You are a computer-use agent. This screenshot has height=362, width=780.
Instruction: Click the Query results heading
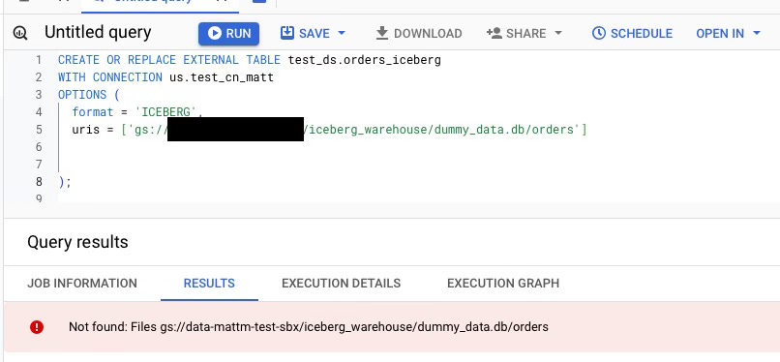77,242
